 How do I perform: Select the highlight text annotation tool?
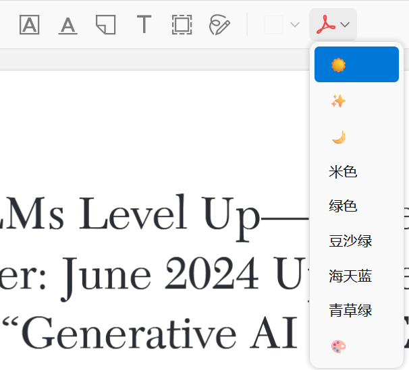pyautogui.click(x=30, y=25)
